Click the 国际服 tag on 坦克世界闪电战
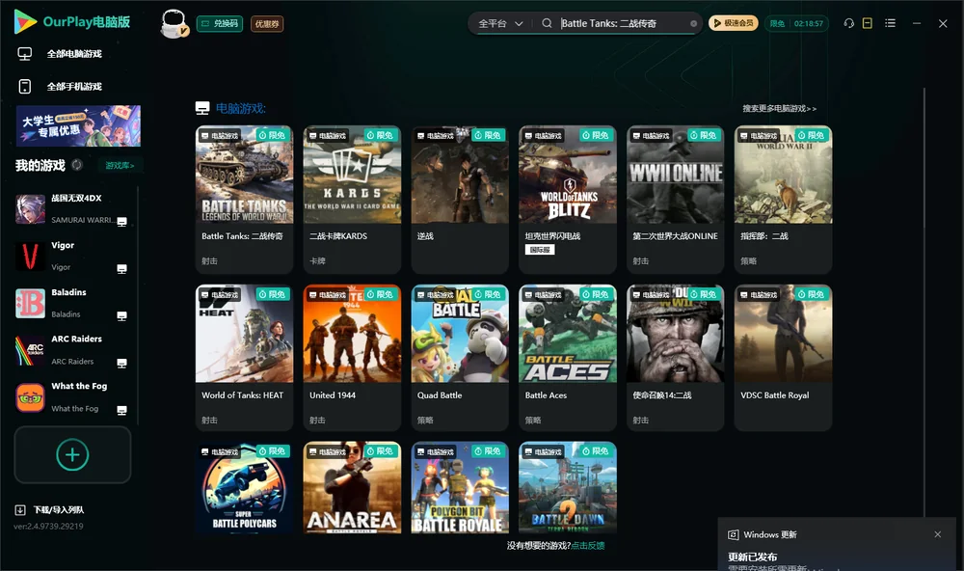Image resolution: width=964 pixels, height=571 pixels. (540, 249)
